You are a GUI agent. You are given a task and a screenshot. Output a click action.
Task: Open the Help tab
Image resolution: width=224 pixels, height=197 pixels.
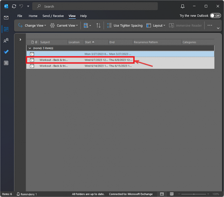click(83, 16)
